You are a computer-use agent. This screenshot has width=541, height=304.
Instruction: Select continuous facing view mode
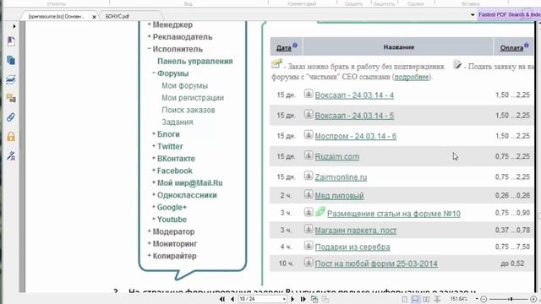click(437, 300)
